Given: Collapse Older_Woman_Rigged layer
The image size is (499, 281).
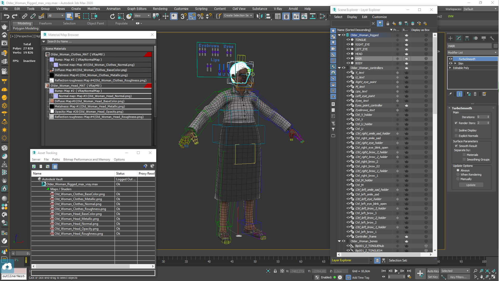Looking at the screenshot, I should coord(339,35).
